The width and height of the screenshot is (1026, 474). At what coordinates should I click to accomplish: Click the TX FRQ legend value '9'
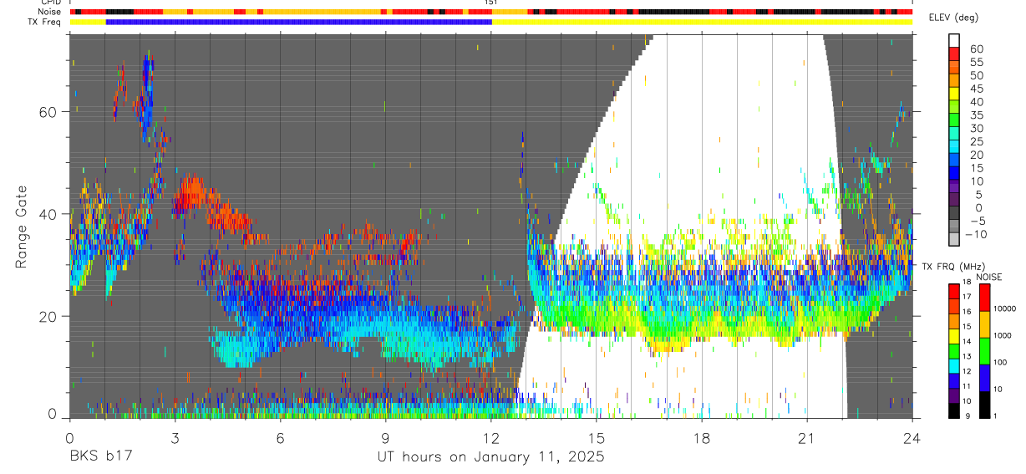coord(968,416)
